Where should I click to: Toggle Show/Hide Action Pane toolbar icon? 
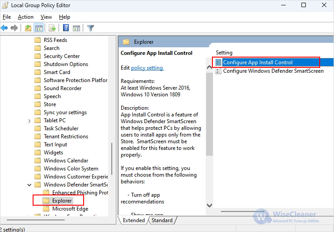click(76, 28)
